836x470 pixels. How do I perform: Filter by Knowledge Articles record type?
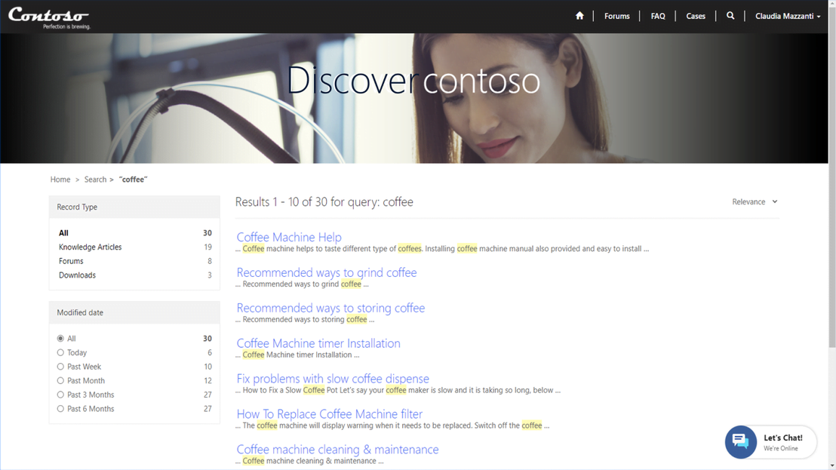tap(90, 247)
